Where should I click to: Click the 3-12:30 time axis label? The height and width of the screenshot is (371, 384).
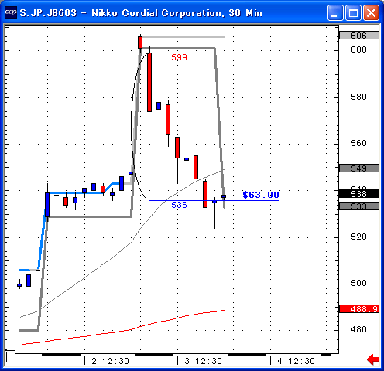click(204, 361)
